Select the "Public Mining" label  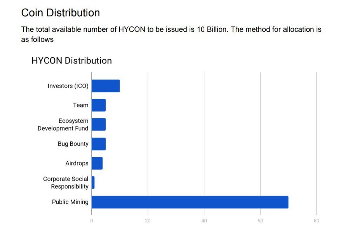point(70,202)
